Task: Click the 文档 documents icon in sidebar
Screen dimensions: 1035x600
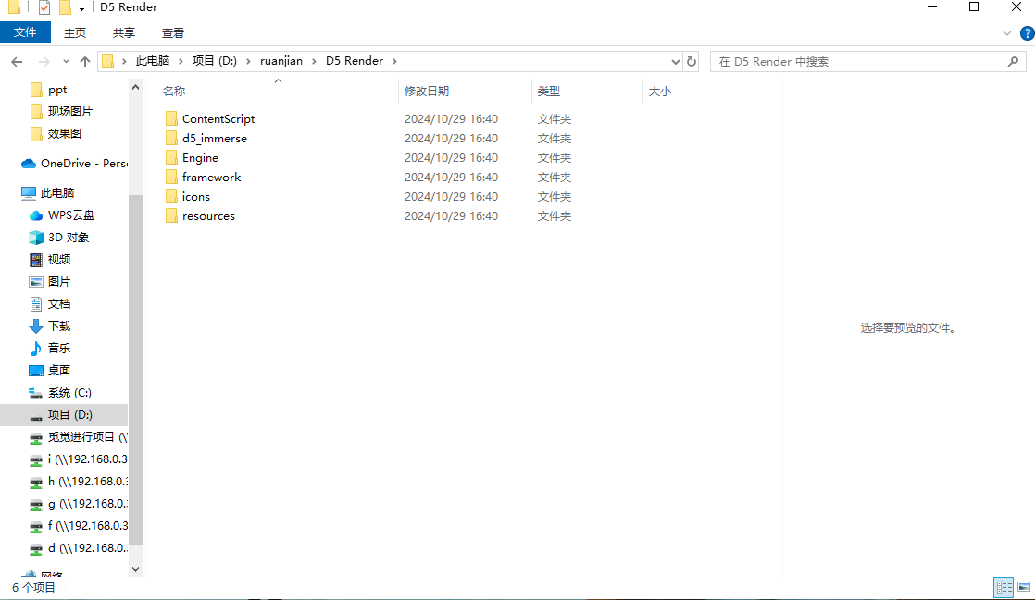Action: [x=36, y=304]
